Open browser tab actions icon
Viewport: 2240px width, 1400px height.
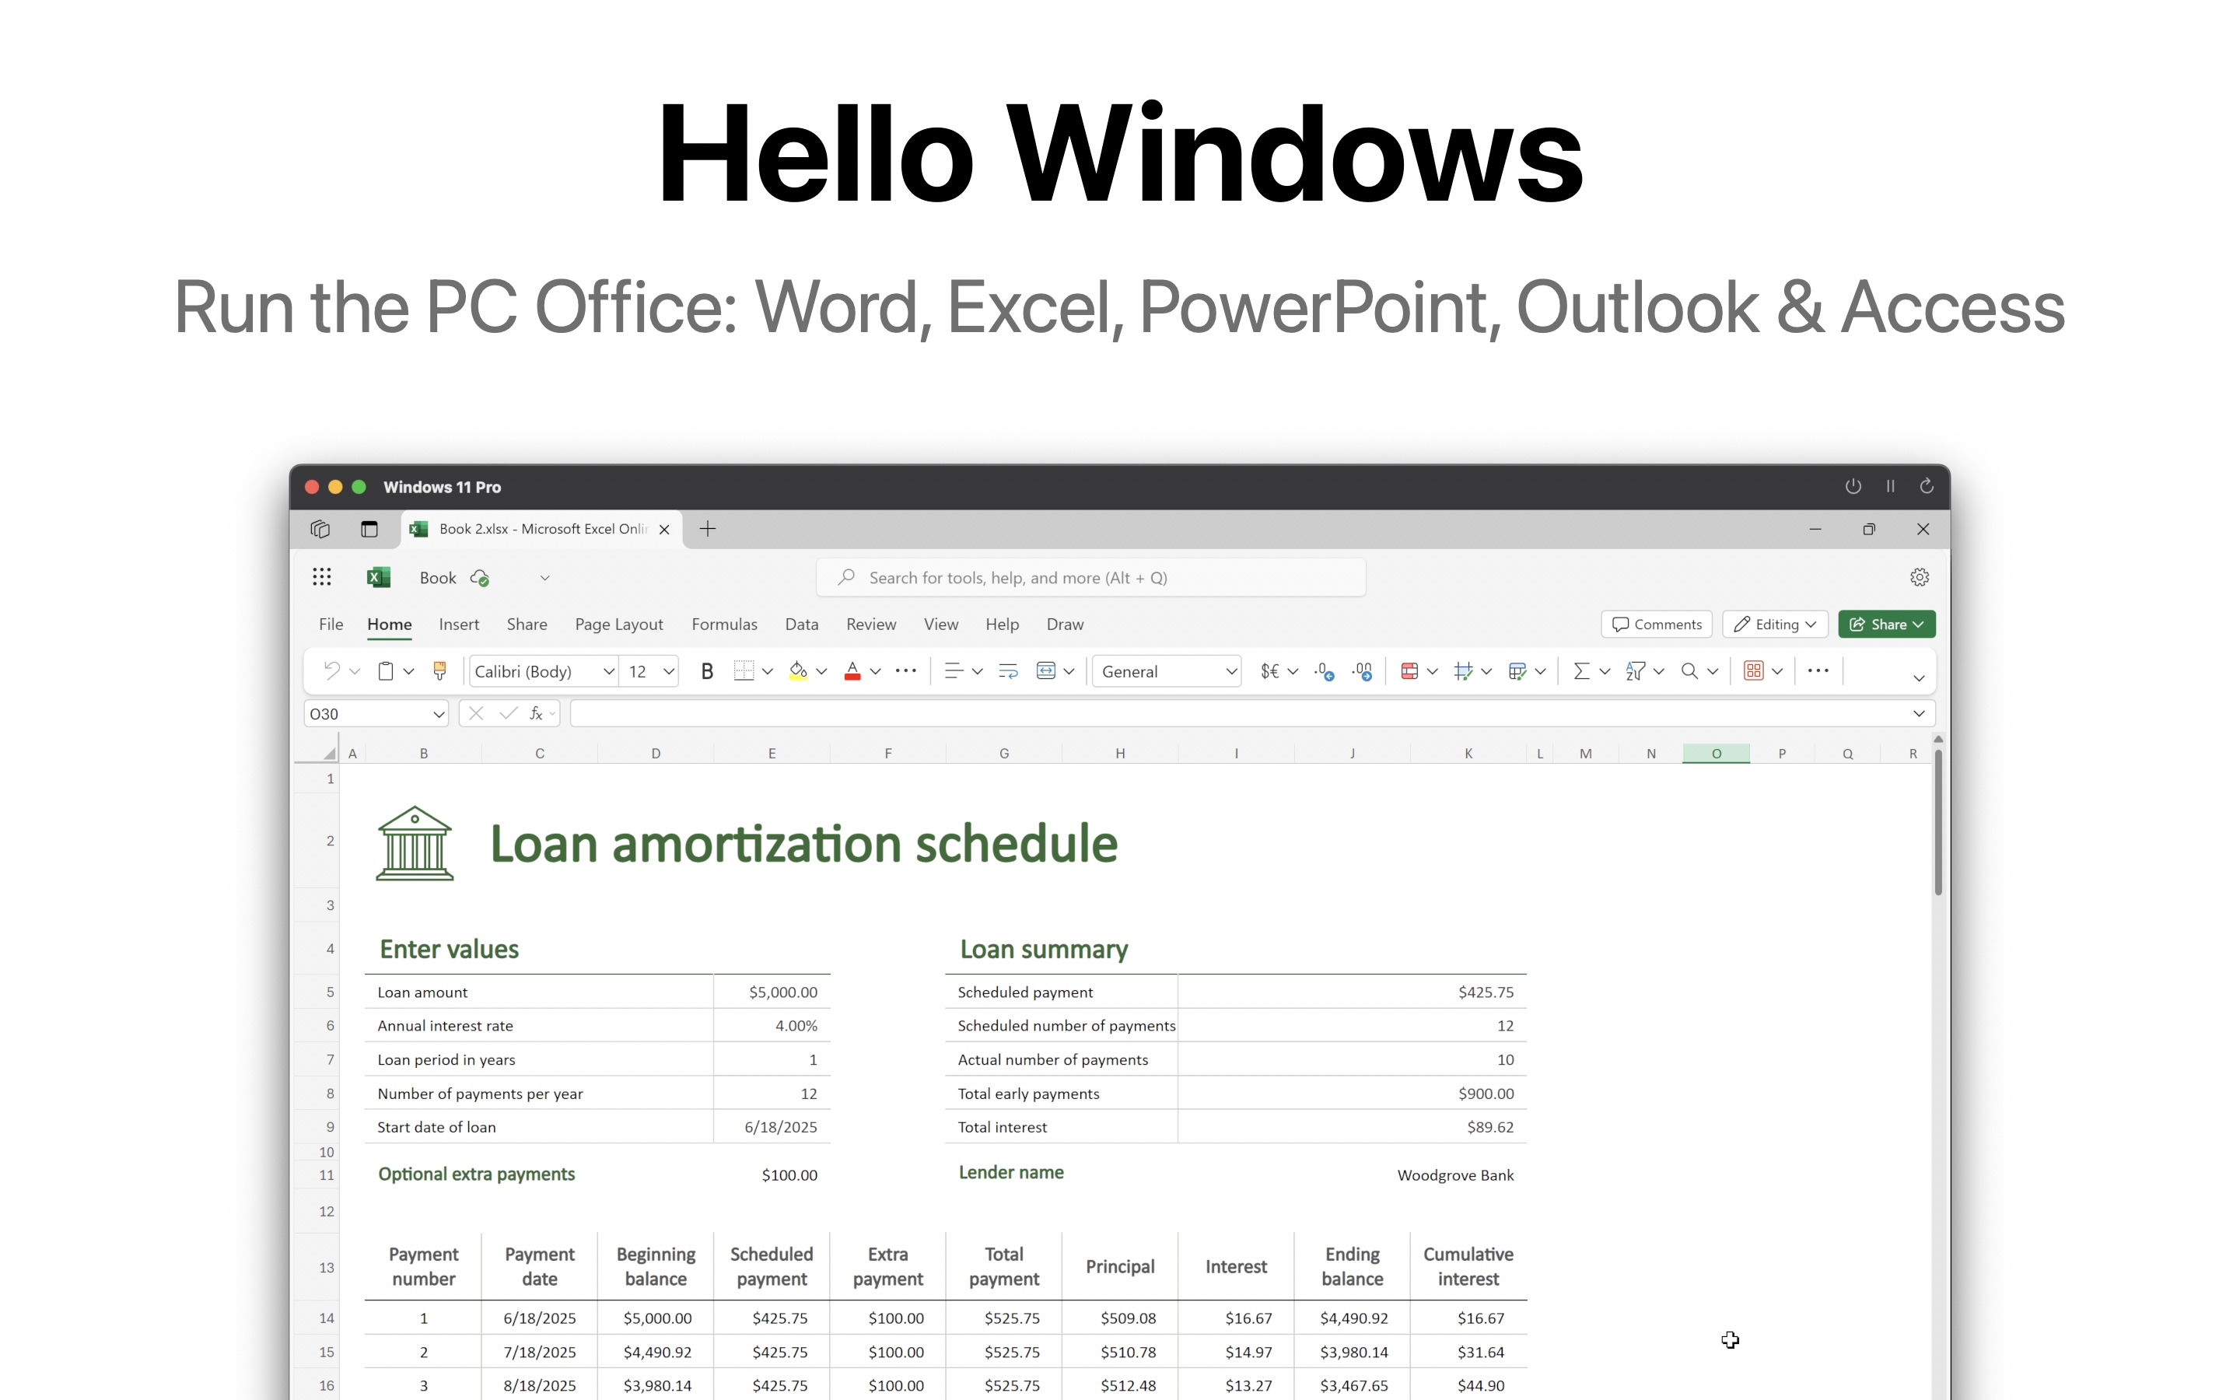320,529
